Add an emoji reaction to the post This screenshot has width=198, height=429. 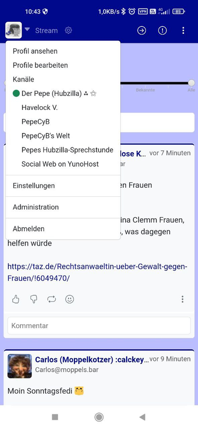pos(70,299)
